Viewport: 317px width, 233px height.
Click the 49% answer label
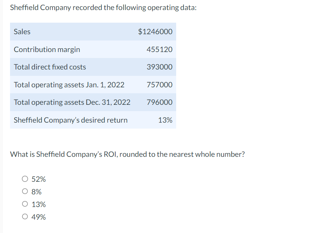(x=39, y=217)
